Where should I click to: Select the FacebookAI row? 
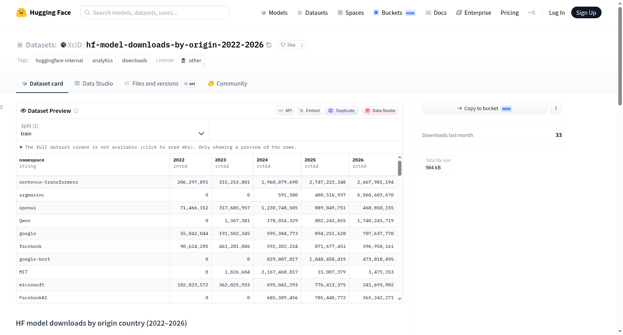coord(206,297)
